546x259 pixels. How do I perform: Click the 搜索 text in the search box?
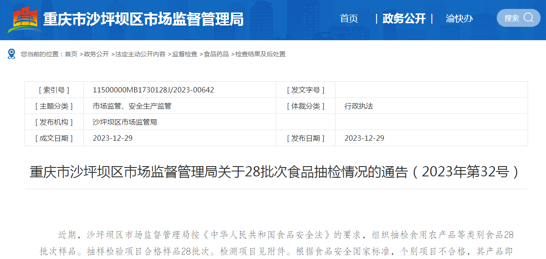[512, 18]
